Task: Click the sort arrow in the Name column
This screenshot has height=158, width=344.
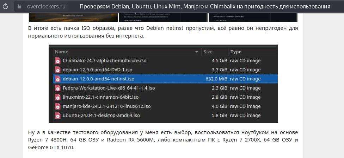Action: click(197, 52)
